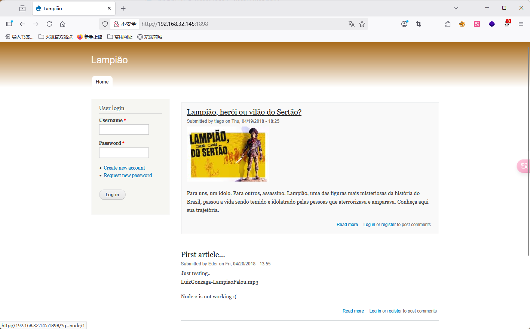
Task: Click the dark blue diamond extension icon
Action: (x=492, y=24)
